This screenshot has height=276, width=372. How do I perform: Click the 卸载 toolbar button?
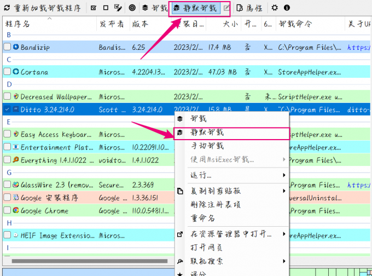click(155, 8)
